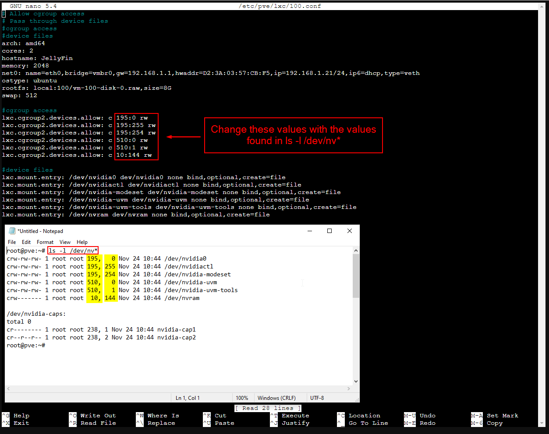Click the '195:0 rw' cgroup value in nano

[132, 118]
